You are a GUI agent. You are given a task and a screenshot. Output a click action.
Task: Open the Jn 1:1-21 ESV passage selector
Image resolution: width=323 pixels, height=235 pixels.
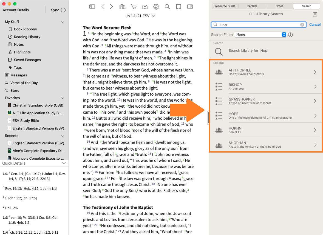(140, 16)
